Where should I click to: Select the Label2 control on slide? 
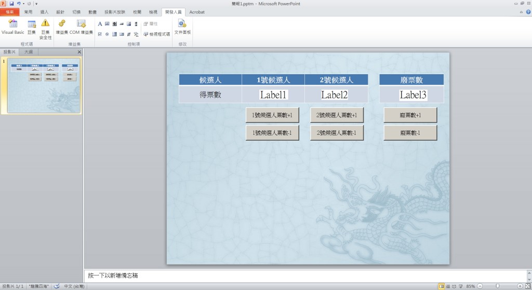(x=335, y=94)
